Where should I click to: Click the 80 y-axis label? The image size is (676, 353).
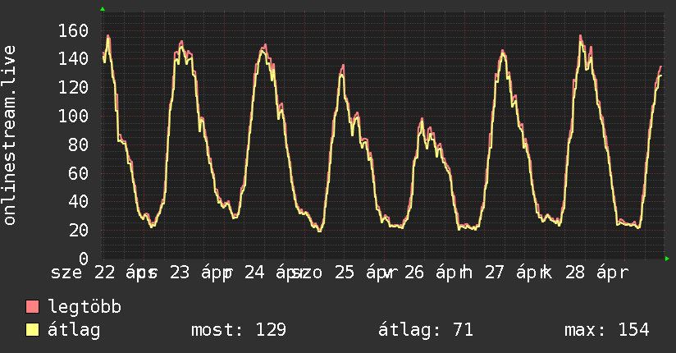79,145
